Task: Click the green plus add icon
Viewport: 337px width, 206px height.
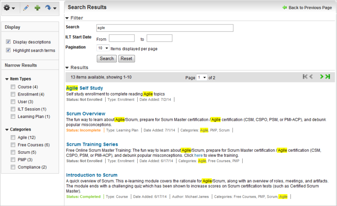Action: click(x=37, y=8)
